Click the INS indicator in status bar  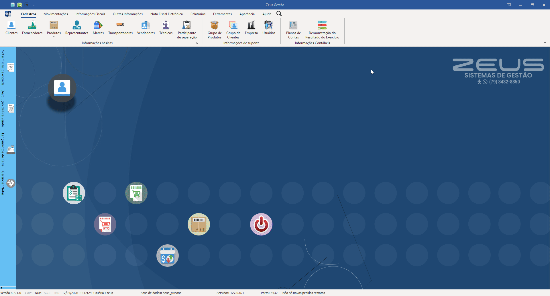[x=56, y=293]
